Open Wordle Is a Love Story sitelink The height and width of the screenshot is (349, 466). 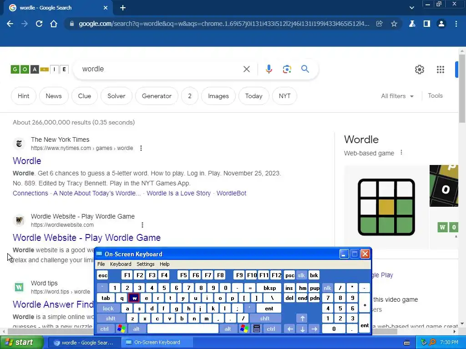[178, 193]
